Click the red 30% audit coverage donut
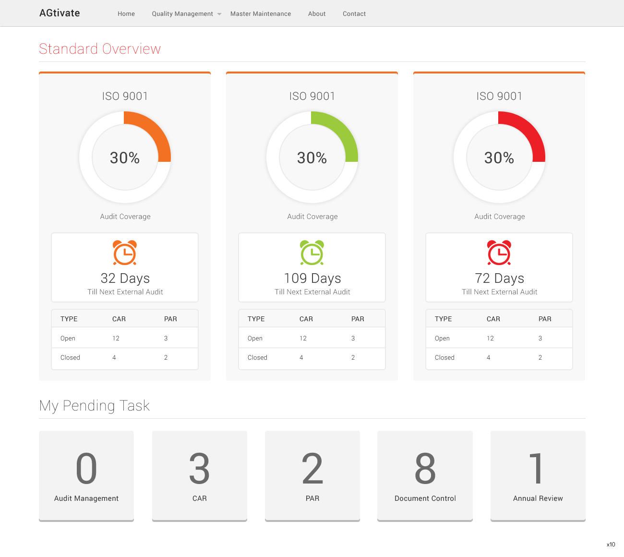Viewport: 624px width, 557px height. pyautogui.click(x=499, y=157)
